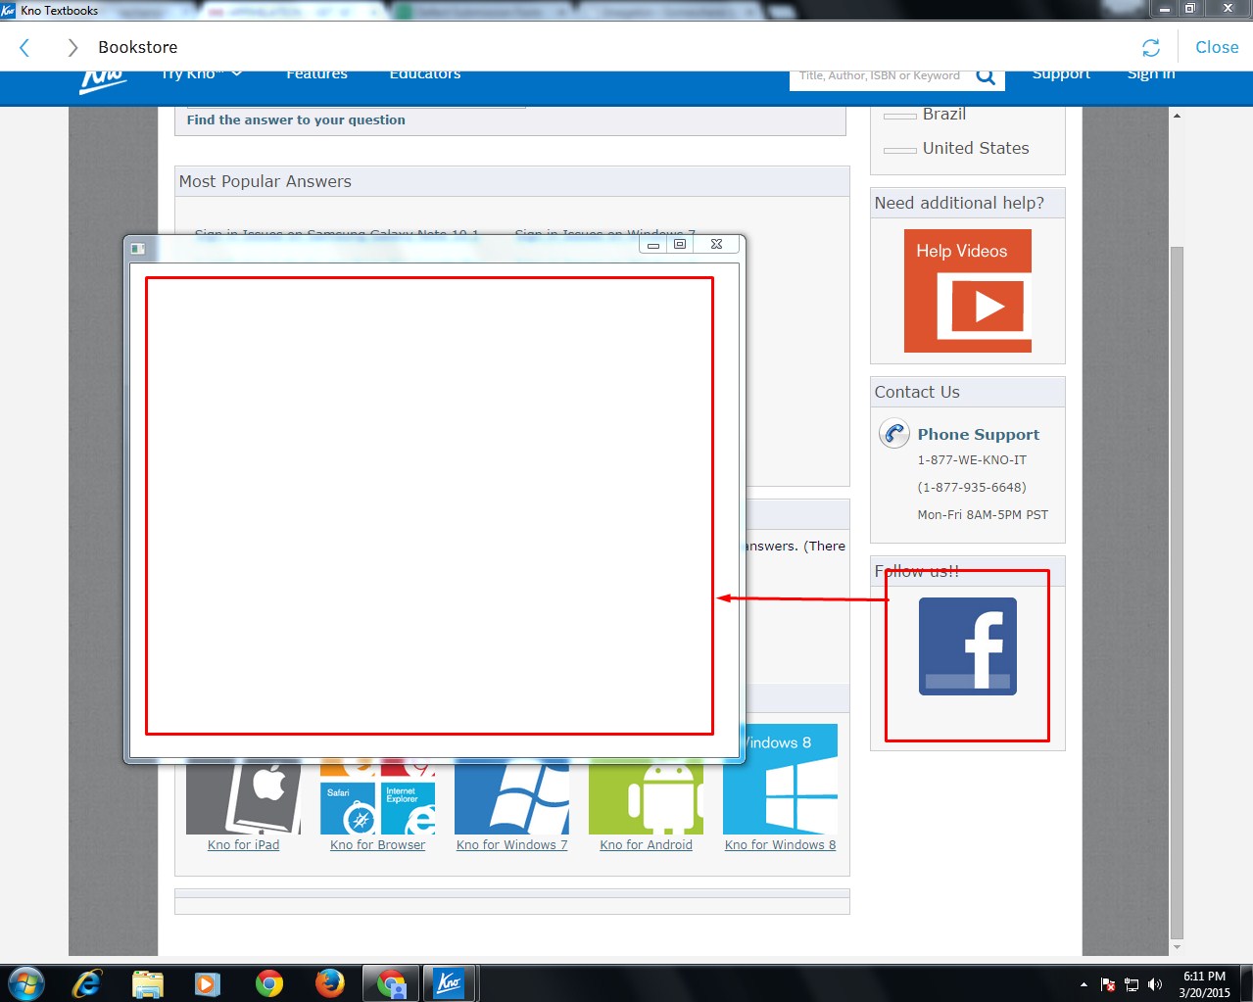Viewport: 1253px width, 1002px height.
Task: Click the Windows 7 flag image
Action: (x=511, y=798)
